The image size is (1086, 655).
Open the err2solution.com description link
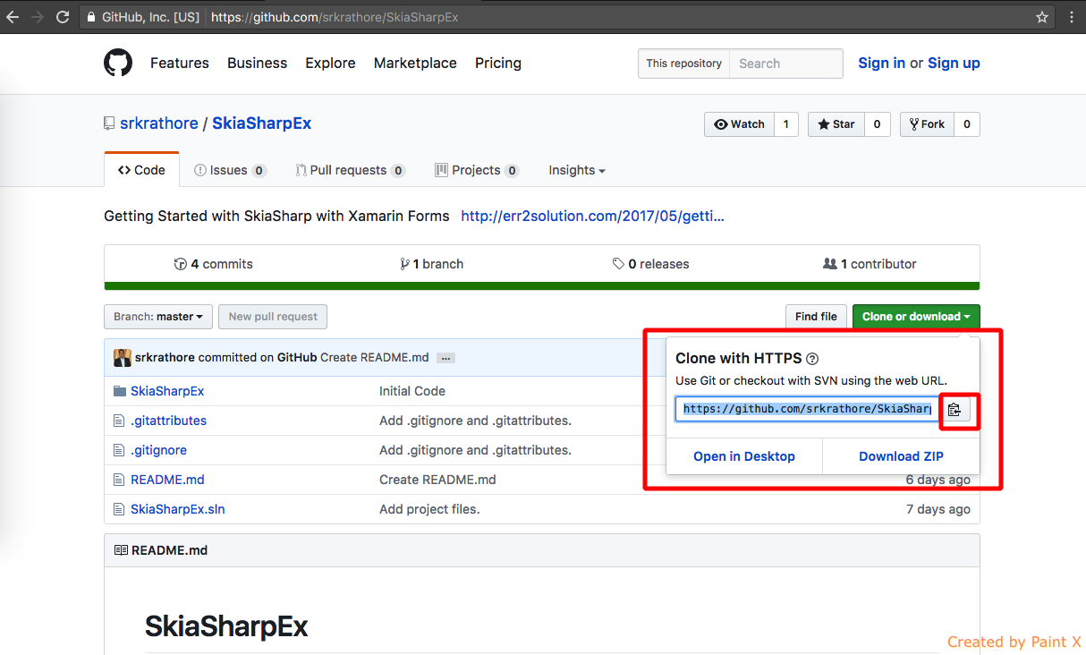592,216
